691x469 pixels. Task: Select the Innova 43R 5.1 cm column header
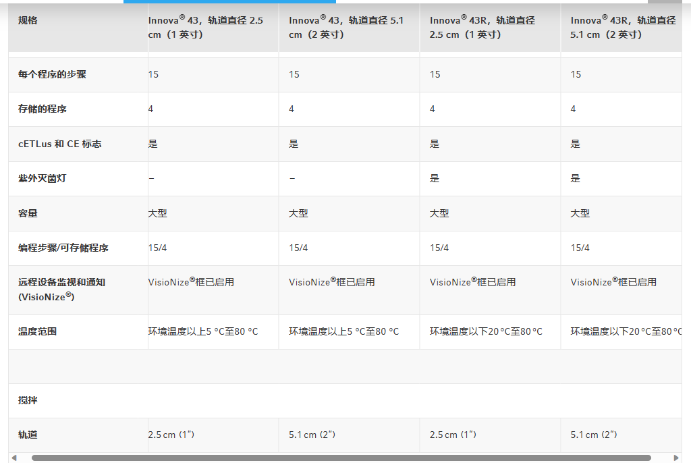[x=623, y=27]
